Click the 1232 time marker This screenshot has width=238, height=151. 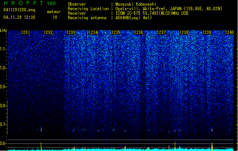tap(48, 32)
